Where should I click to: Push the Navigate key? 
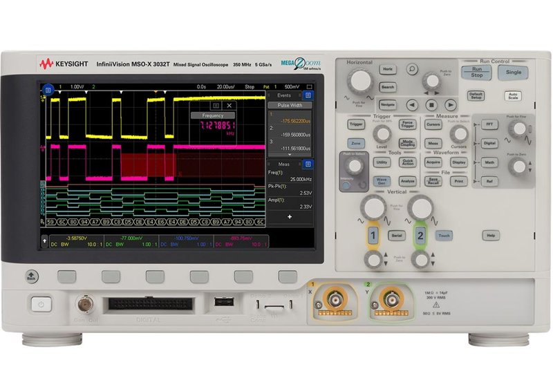tap(388, 104)
